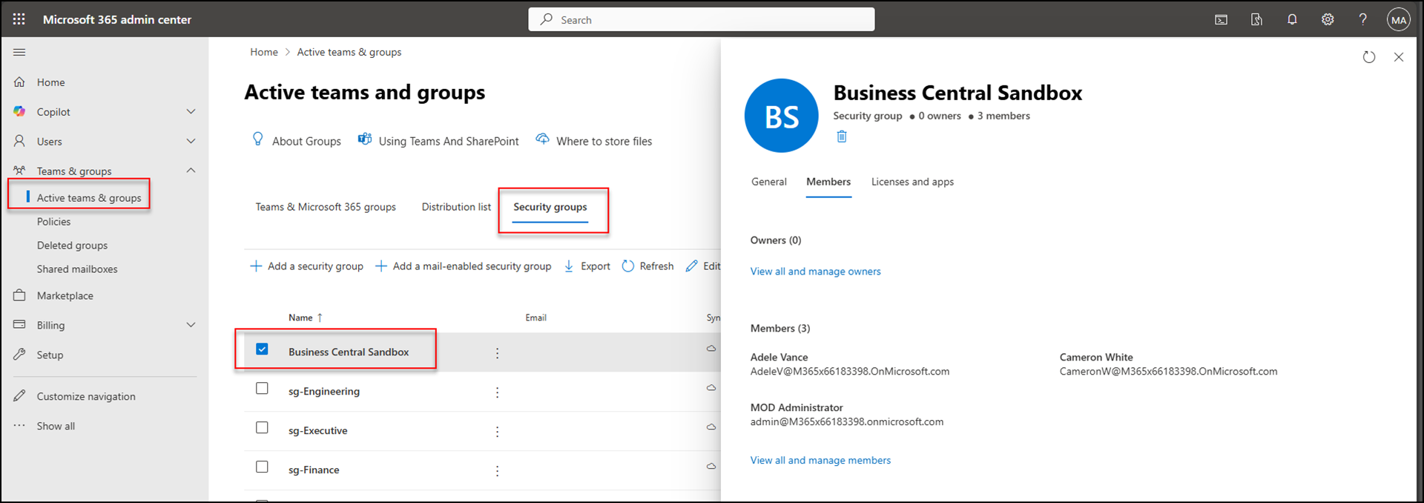Click Add a security group
Screen dimensions: 1424x503
[306, 266]
